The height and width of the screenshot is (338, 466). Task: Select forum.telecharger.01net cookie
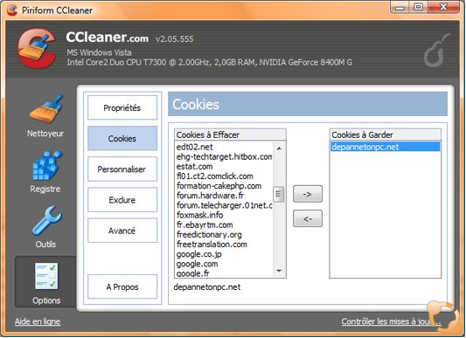(x=224, y=205)
